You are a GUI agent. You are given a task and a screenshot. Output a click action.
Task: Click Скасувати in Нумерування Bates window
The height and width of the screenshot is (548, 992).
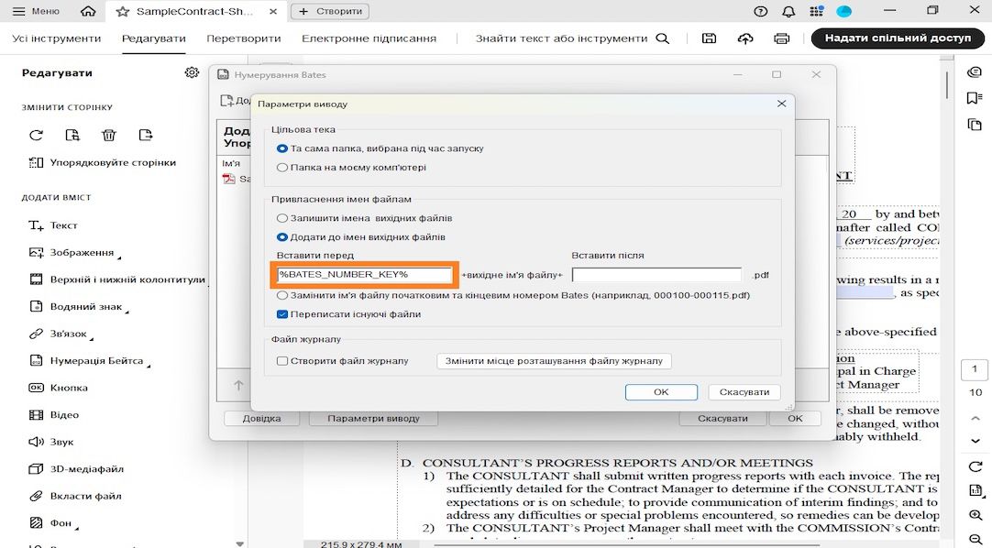point(722,419)
